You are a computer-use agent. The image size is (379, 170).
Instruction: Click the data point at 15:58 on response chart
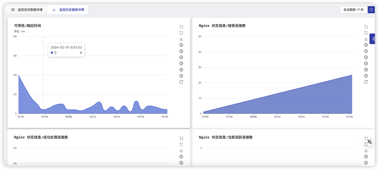tap(43, 109)
